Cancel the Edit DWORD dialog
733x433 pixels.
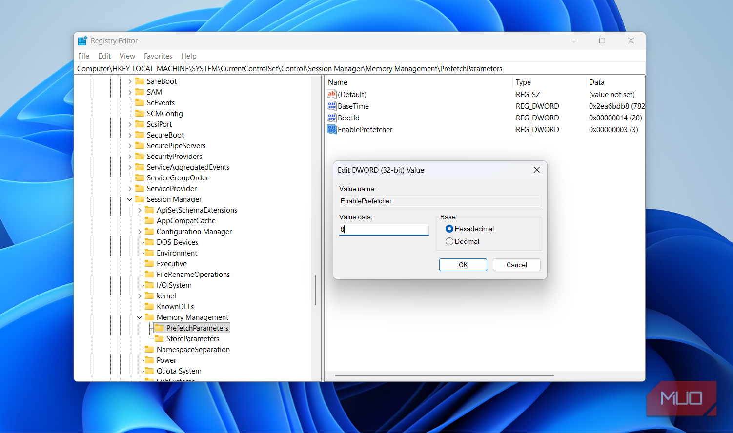click(517, 265)
